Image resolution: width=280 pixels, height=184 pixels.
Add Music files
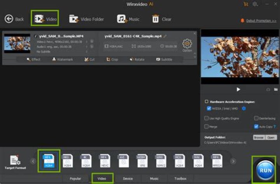pyautogui.click(x=128, y=19)
